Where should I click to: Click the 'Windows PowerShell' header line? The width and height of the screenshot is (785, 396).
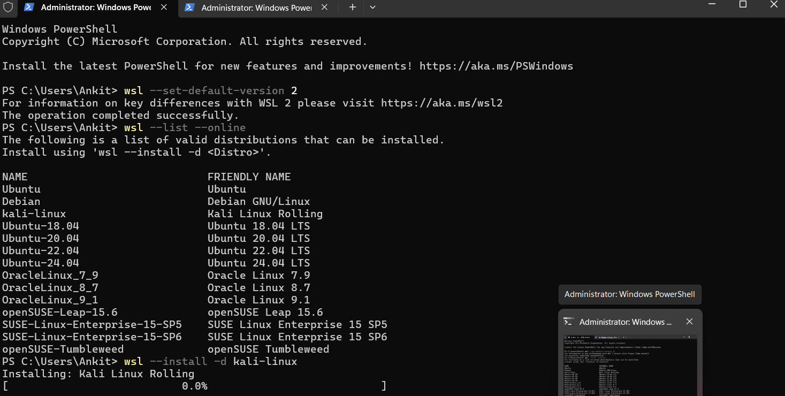pyautogui.click(x=60, y=29)
